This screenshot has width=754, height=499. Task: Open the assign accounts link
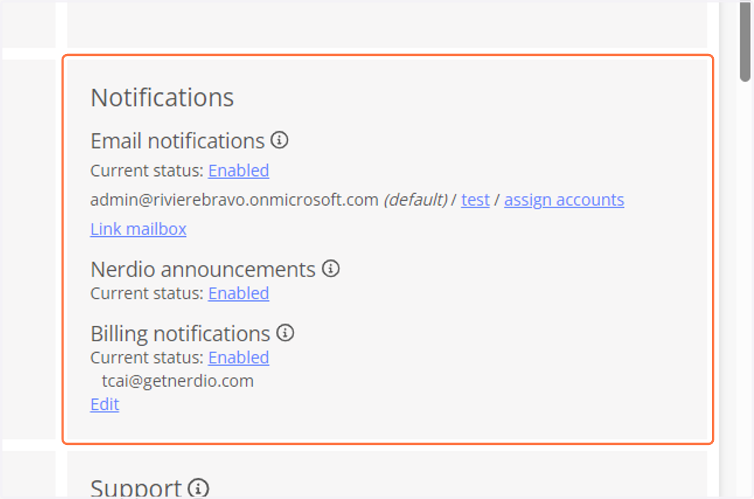[564, 200]
